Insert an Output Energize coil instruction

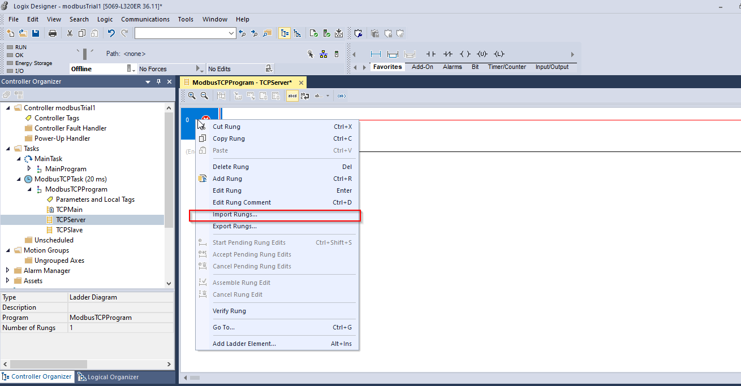466,54
